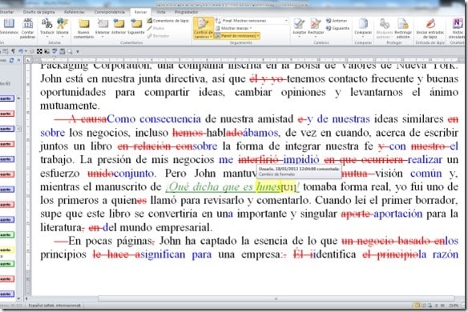The height and width of the screenshot is (312, 468).
Task: Click the checkered pattern icon in quick toolbar
Action: (39, 51)
